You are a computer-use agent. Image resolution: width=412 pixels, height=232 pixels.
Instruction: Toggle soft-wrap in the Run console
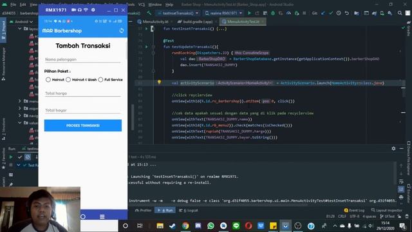(401, 182)
